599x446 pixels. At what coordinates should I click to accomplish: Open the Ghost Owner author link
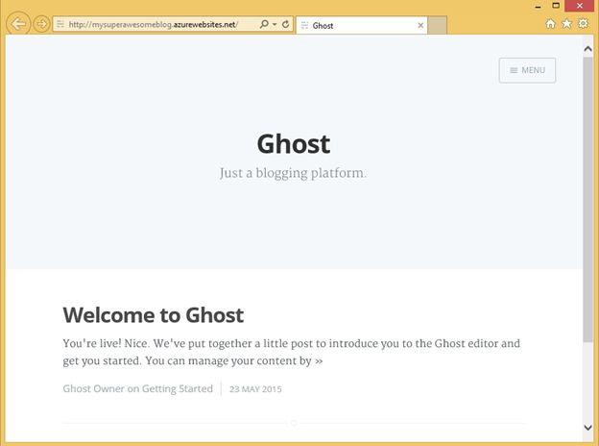click(x=94, y=388)
